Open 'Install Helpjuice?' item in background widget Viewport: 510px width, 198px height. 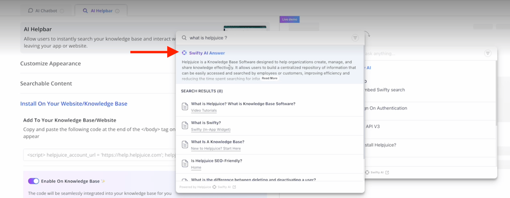(380, 145)
